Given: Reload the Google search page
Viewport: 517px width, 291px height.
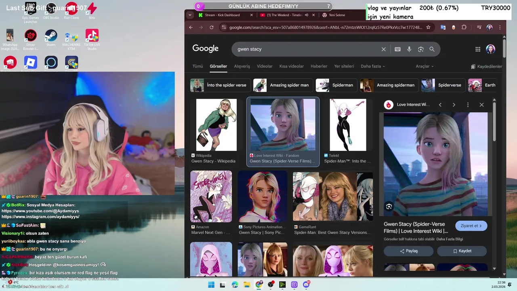Looking at the screenshot, I should (211, 27).
